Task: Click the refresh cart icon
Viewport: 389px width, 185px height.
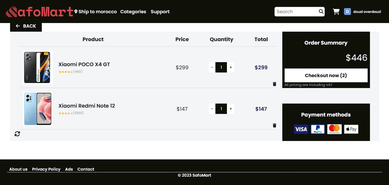Action: coord(17,134)
